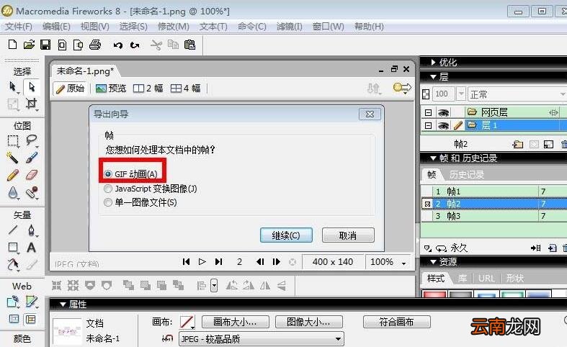
Task: Select the Text tool
Action: pos(32,248)
